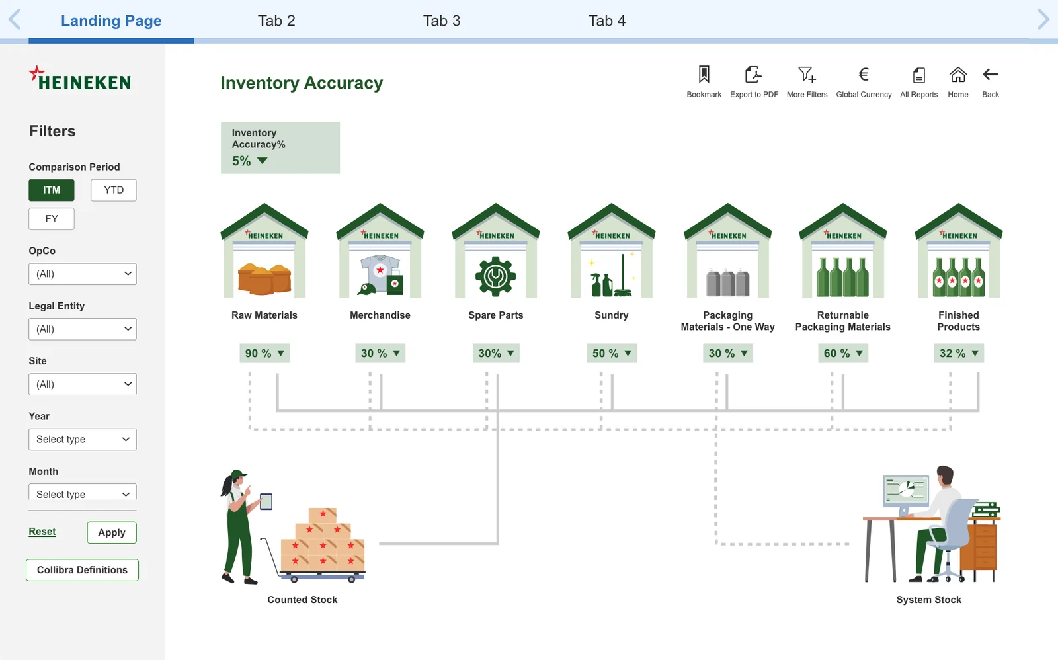Click the Reset link

tap(42, 532)
